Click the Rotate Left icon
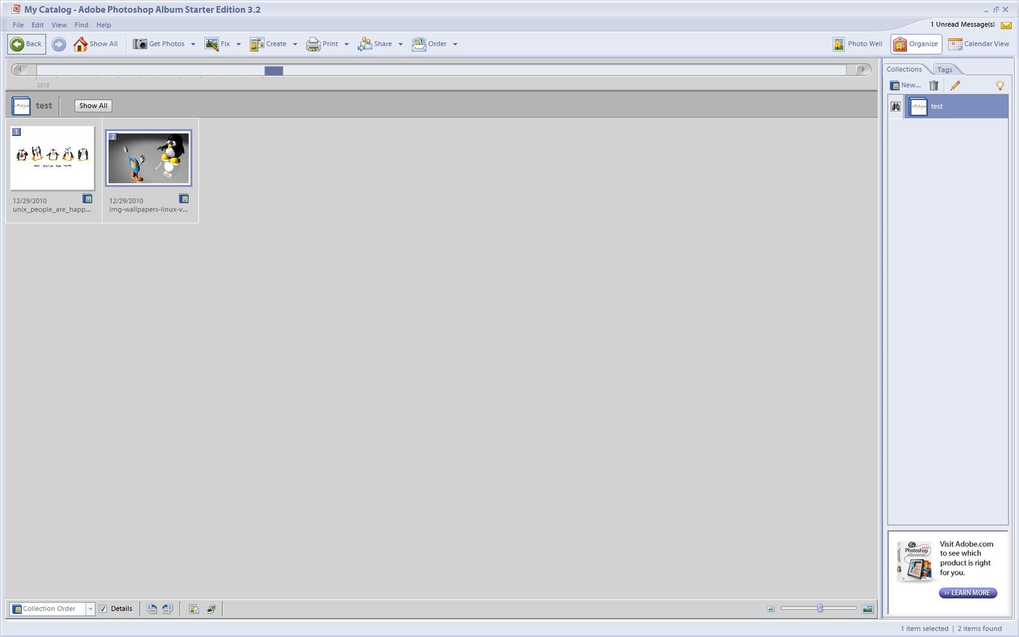 tap(152, 608)
